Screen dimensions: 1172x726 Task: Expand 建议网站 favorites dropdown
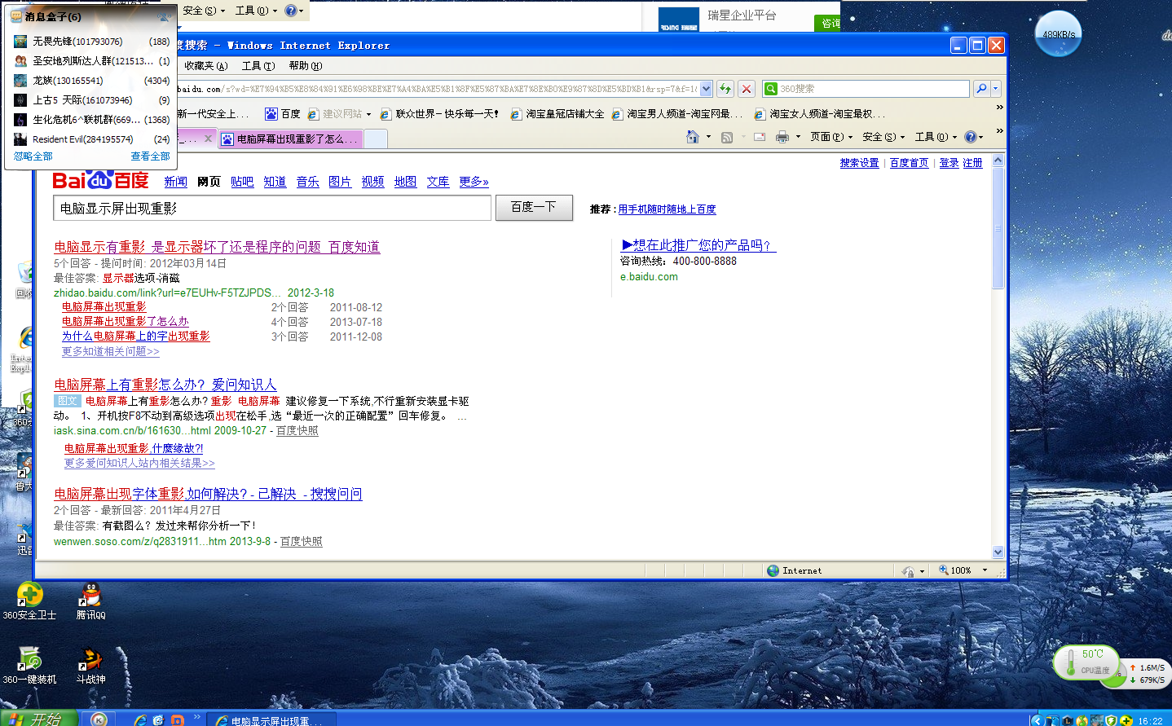coord(368,114)
